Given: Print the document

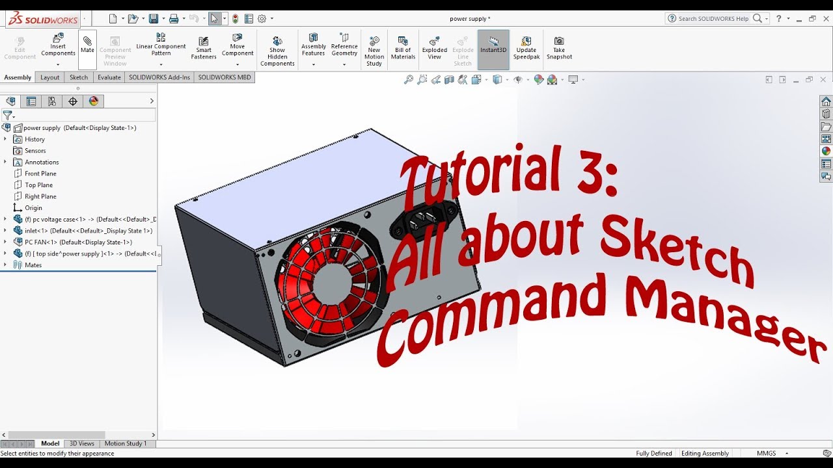Looking at the screenshot, I should click(x=174, y=19).
